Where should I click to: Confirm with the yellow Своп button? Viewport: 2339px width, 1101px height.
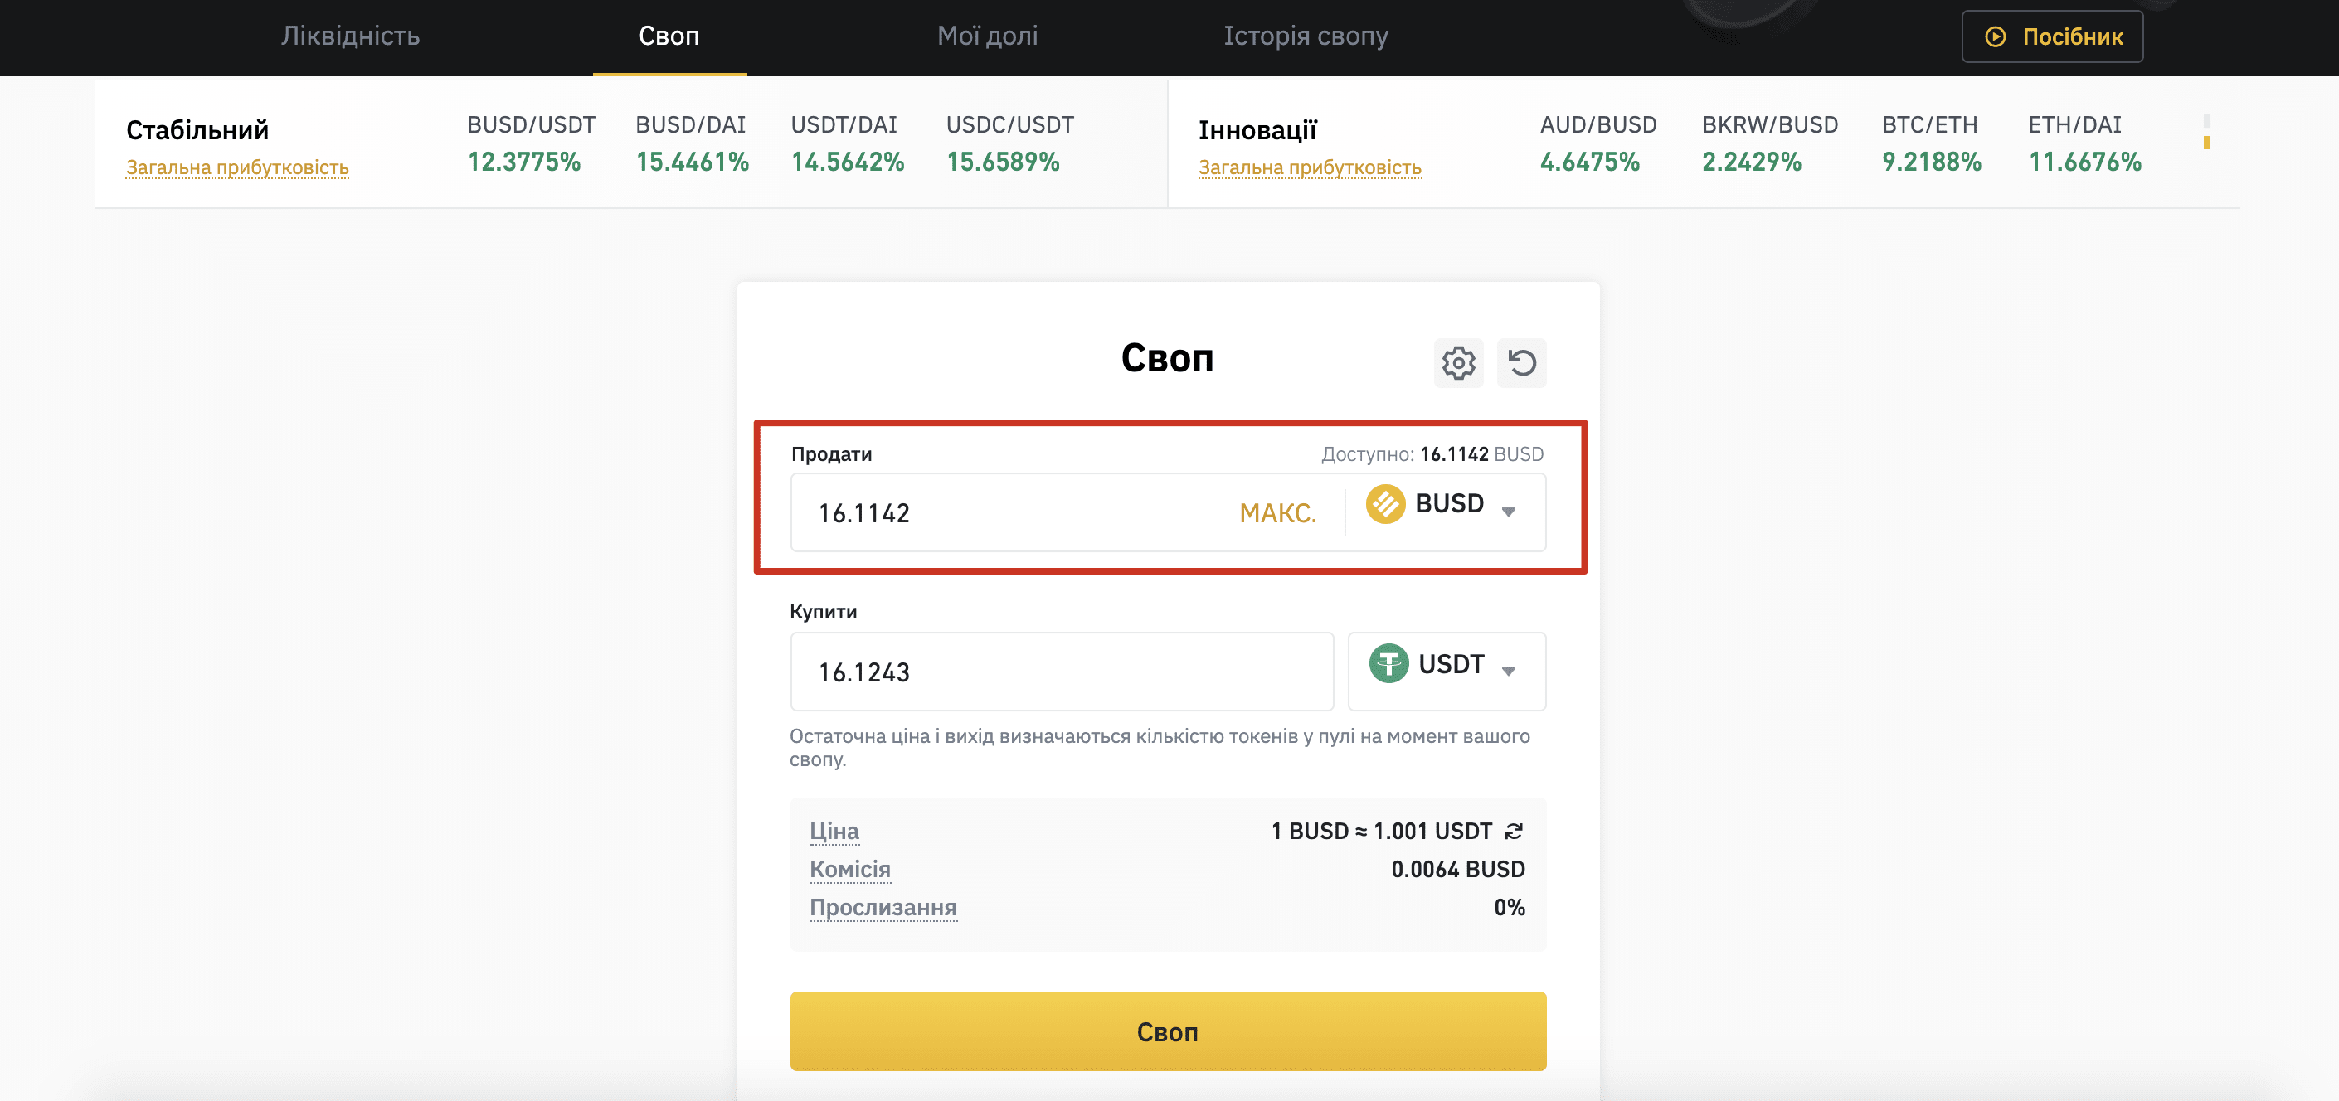pos(1168,1031)
